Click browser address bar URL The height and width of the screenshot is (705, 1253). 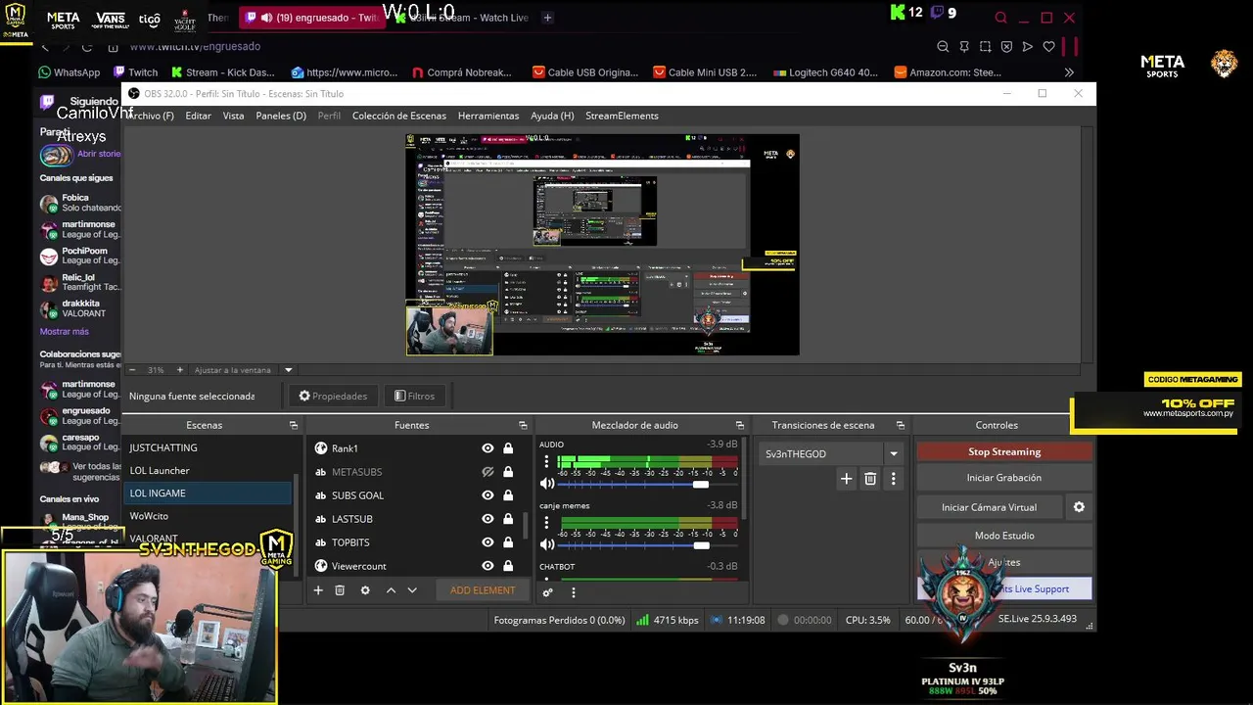(x=196, y=46)
